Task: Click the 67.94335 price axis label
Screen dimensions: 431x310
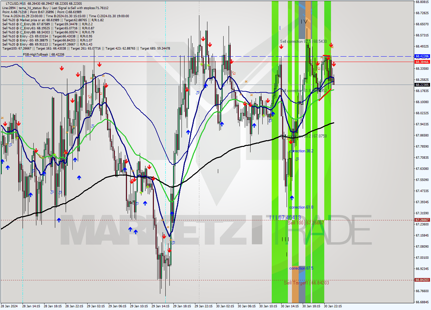Action: pos(422,124)
